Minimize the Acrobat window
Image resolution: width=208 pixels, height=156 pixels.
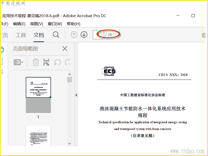click(178, 16)
